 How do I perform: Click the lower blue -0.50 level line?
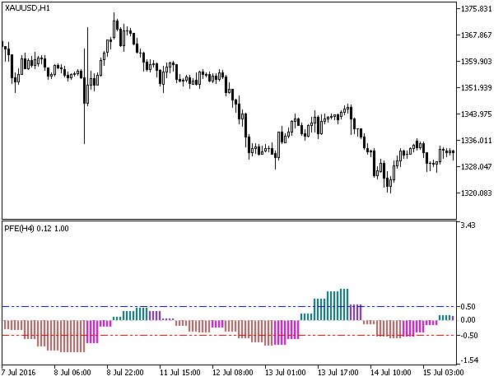(206, 335)
